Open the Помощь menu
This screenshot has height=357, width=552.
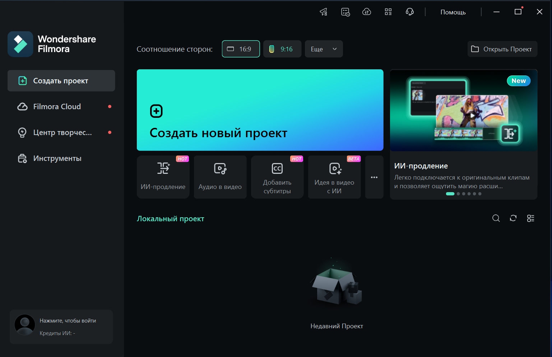453,12
